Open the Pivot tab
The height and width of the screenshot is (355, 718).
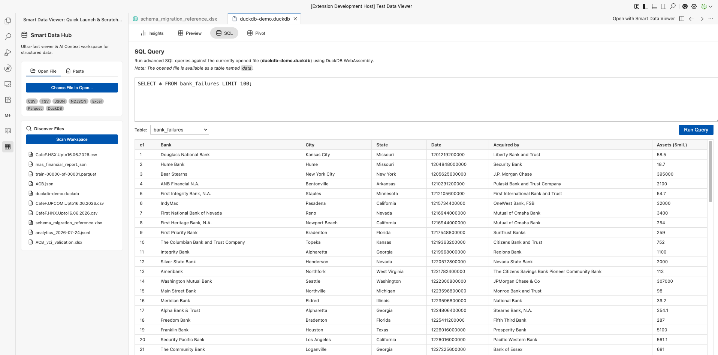tap(256, 33)
